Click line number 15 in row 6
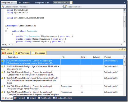Viewport: 128px width, 102px height. click(x=81, y=92)
